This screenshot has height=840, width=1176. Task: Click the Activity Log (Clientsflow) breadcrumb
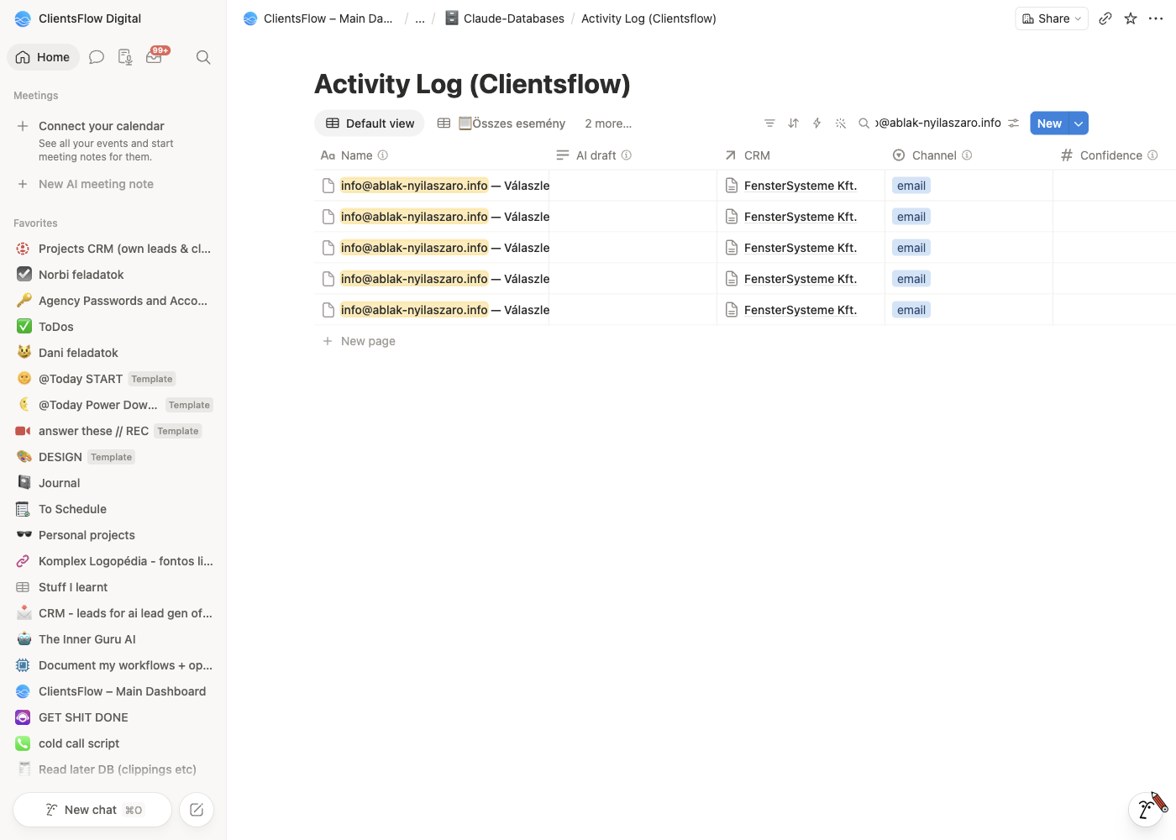point(648,18)
